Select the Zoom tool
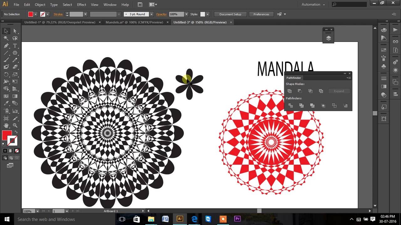 click(x=15, y=125)
